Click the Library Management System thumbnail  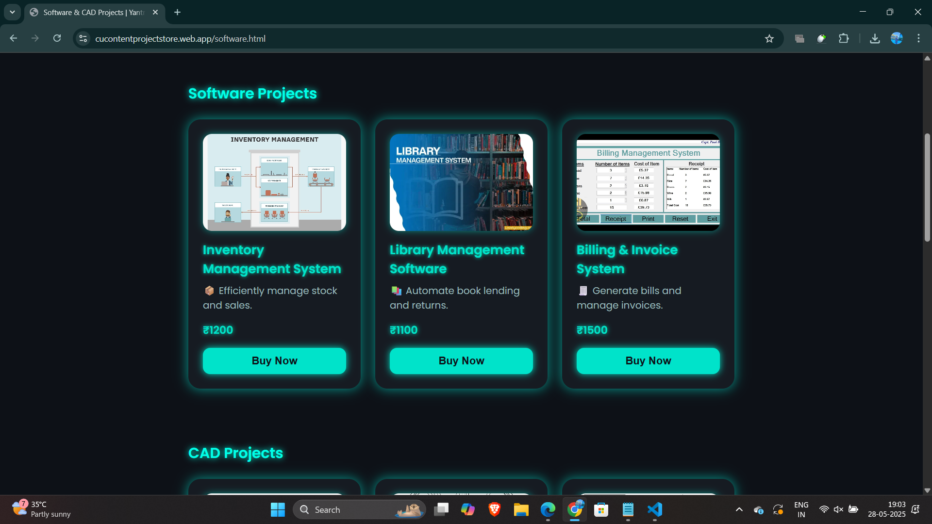pos(461,182)
